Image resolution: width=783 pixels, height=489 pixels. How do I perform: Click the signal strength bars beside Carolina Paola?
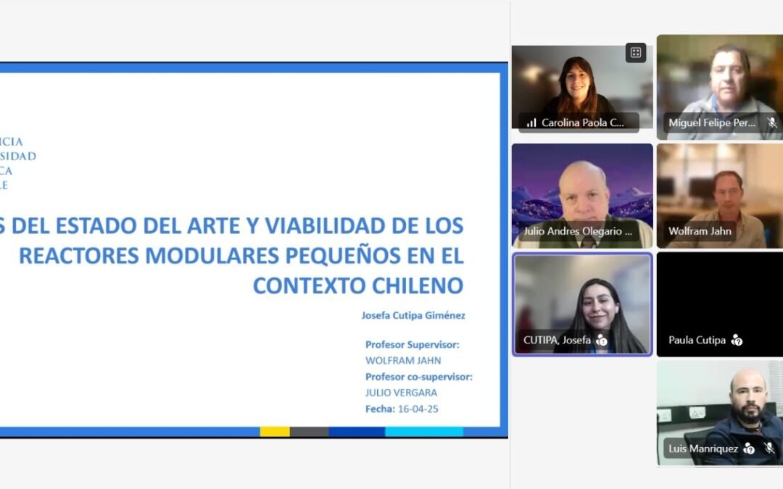[531, 123]
